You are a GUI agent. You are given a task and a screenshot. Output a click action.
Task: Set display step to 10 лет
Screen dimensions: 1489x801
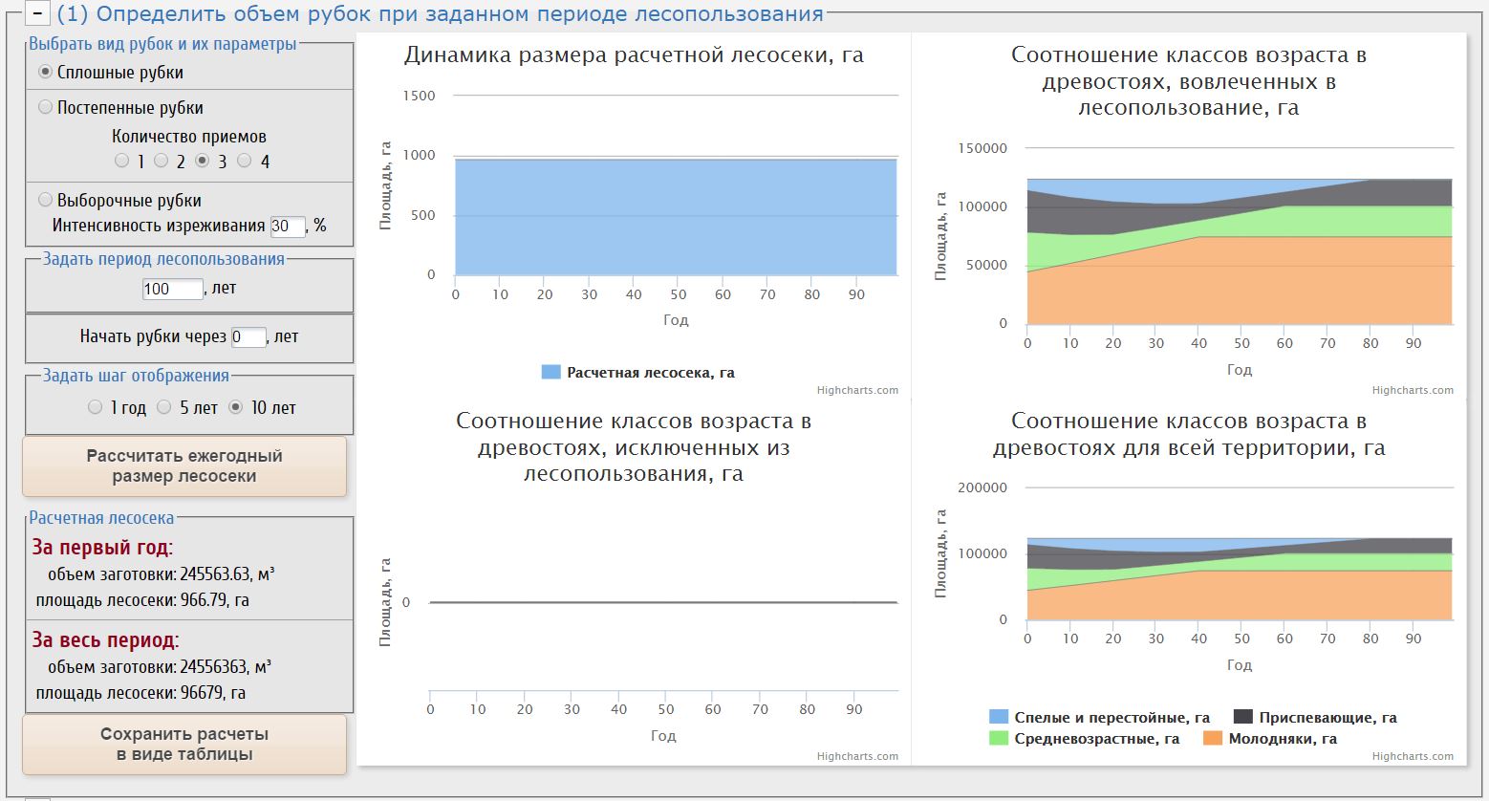tap(236, 407)
